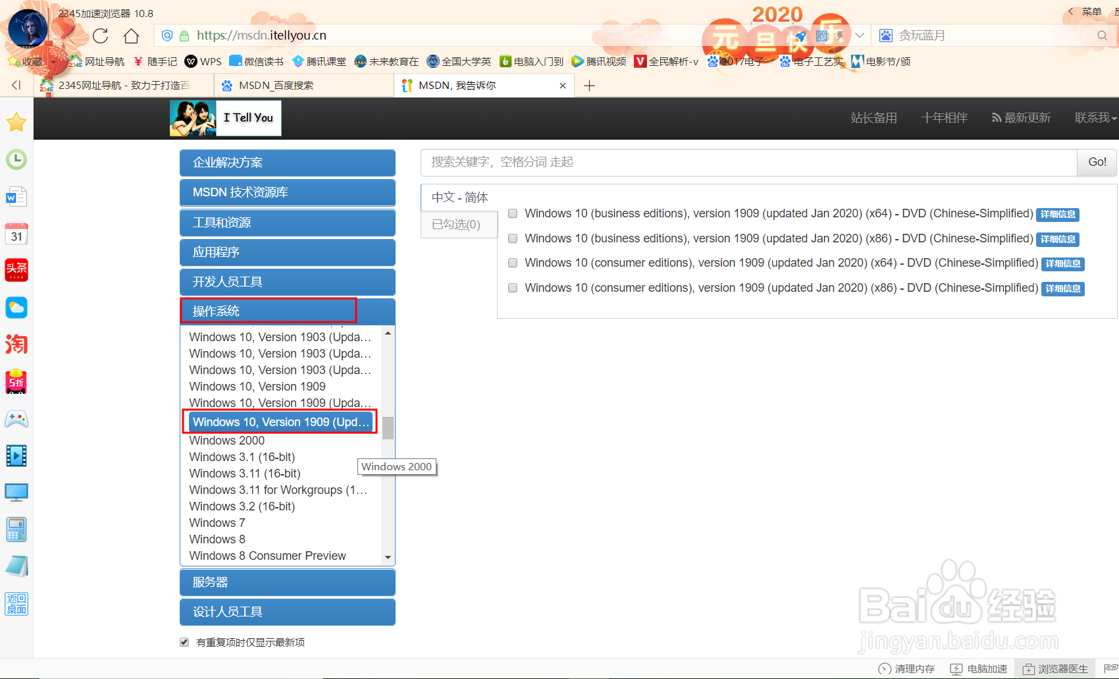
Task: Collapse 操作系统 category
Action: pyautogui.click(x=288, y=311)
